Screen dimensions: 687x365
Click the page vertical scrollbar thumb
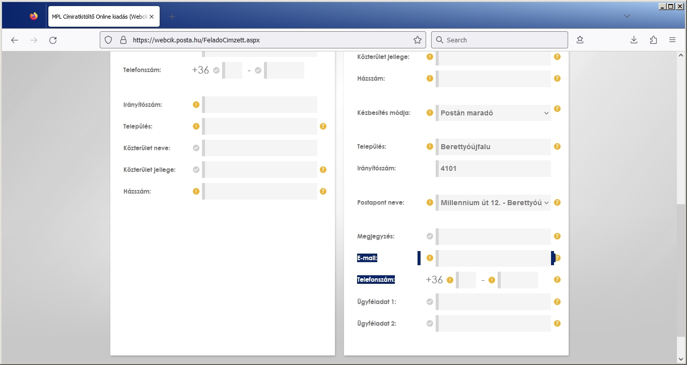point(681,271)
